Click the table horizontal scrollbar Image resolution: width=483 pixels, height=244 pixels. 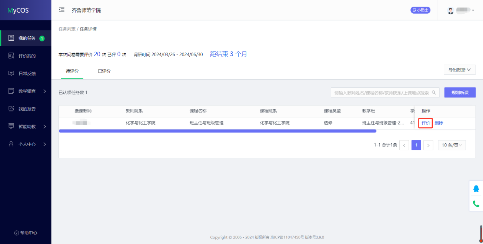(217, 131)
